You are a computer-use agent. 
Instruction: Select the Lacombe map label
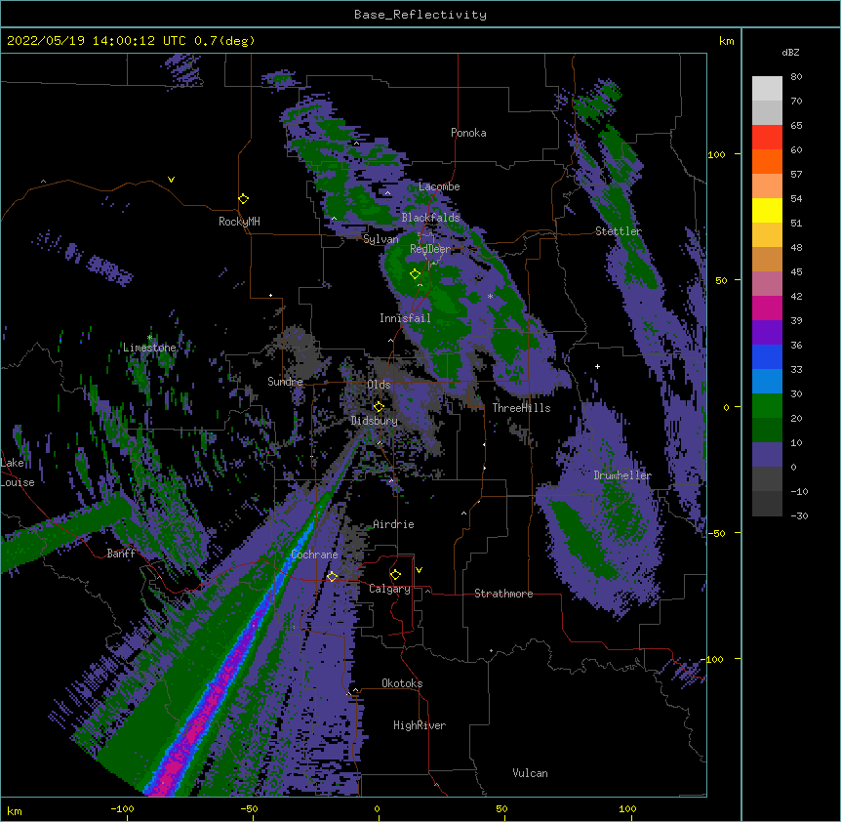439,186
